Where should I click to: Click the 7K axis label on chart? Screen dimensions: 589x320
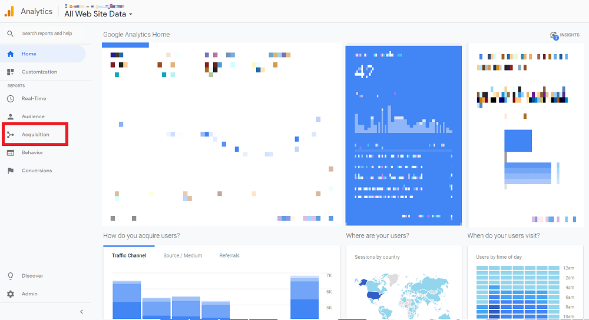[x=329, y=275]
